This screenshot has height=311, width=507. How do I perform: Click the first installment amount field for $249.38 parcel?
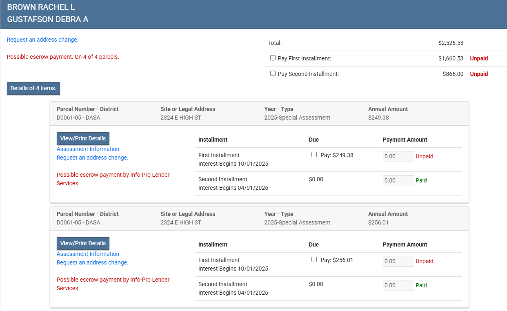click(x=398, y=157)
